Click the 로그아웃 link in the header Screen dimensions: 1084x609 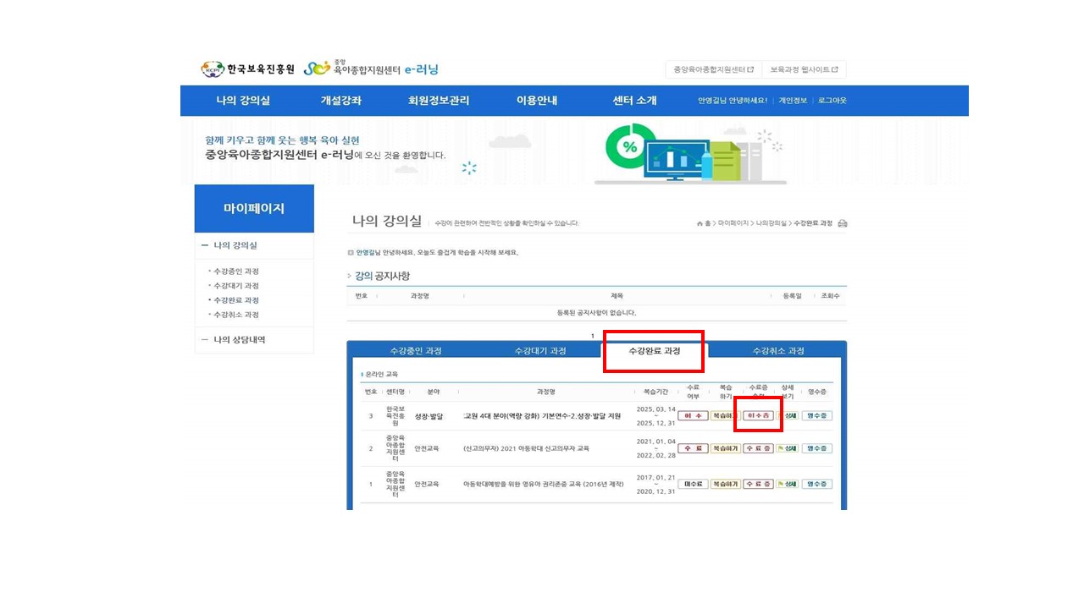coord(832,101)
